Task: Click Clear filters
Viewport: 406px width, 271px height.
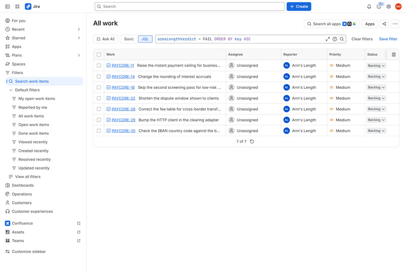Action: coord(362,39)
